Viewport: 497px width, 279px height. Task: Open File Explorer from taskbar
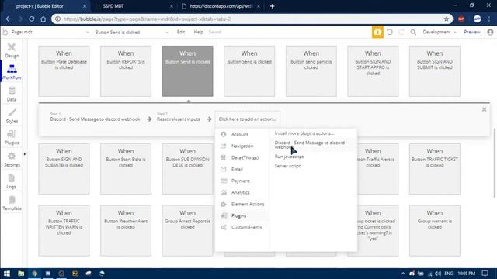click(21, 274)
